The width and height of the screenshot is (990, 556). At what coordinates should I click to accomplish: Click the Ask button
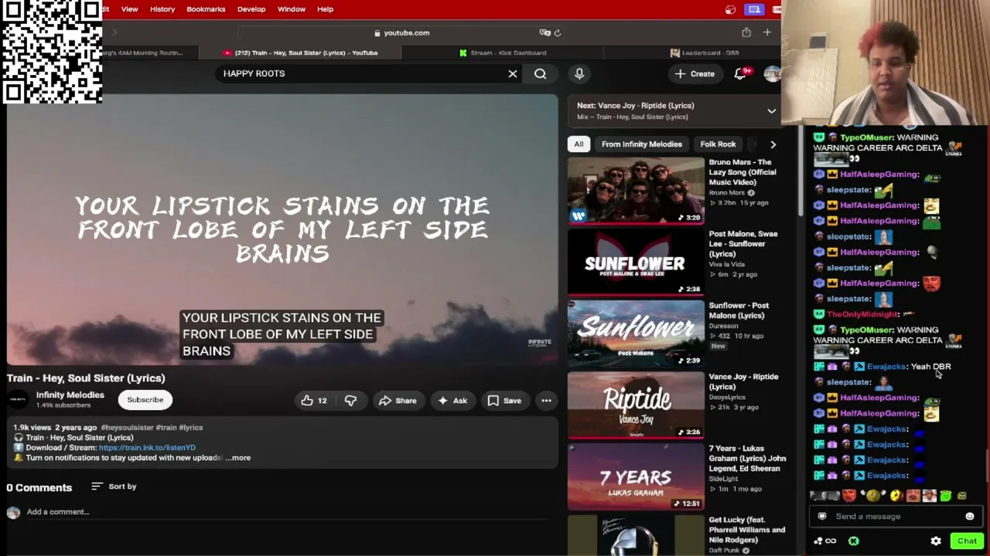(x=452, y=400)
